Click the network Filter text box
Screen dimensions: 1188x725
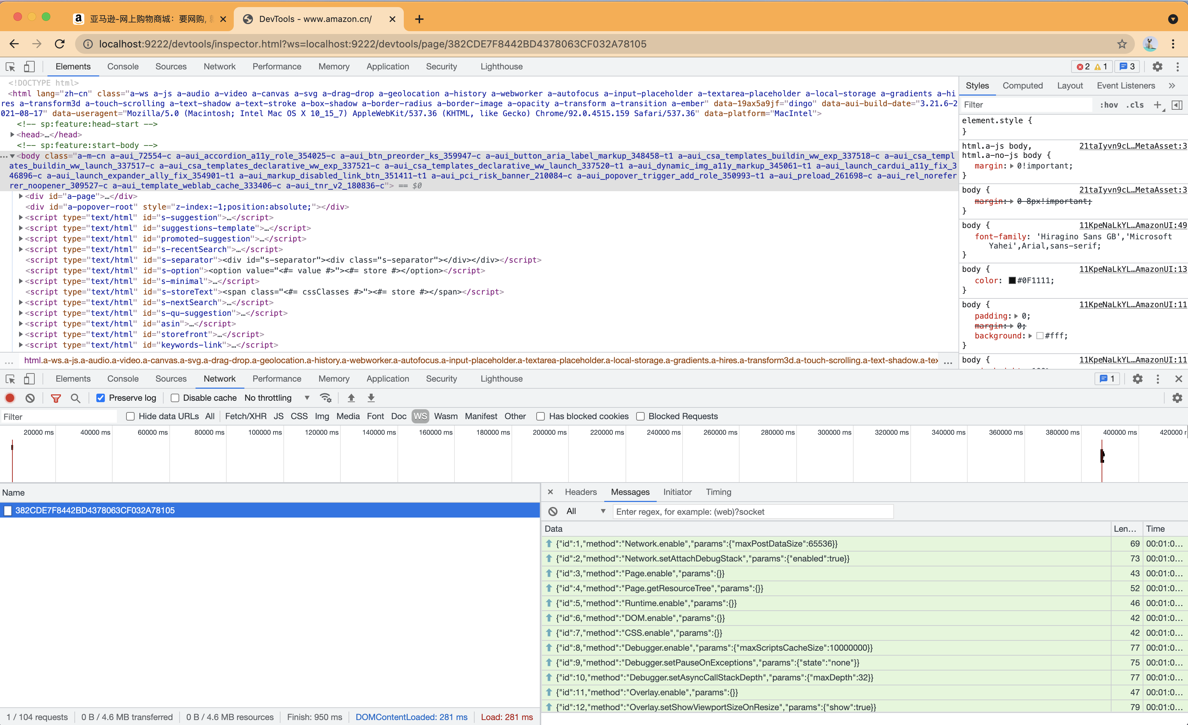[58, 417]
